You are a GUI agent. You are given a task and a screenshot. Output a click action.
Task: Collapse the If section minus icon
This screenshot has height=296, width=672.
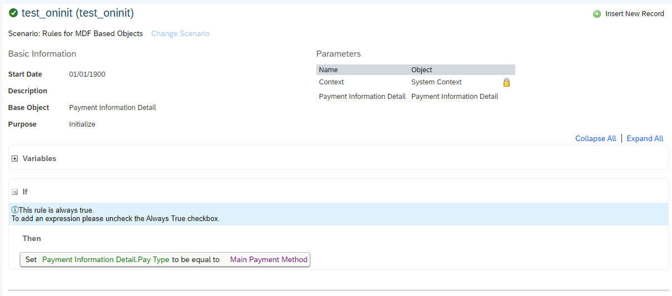(x=15, y=192)
